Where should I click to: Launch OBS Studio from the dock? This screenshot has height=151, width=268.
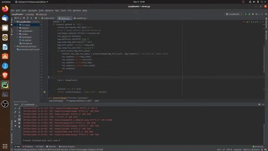click(x=5, y=104)
